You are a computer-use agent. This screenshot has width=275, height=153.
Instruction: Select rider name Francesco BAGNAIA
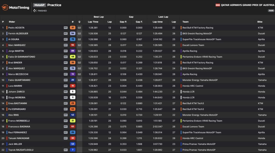coord(19,127)
